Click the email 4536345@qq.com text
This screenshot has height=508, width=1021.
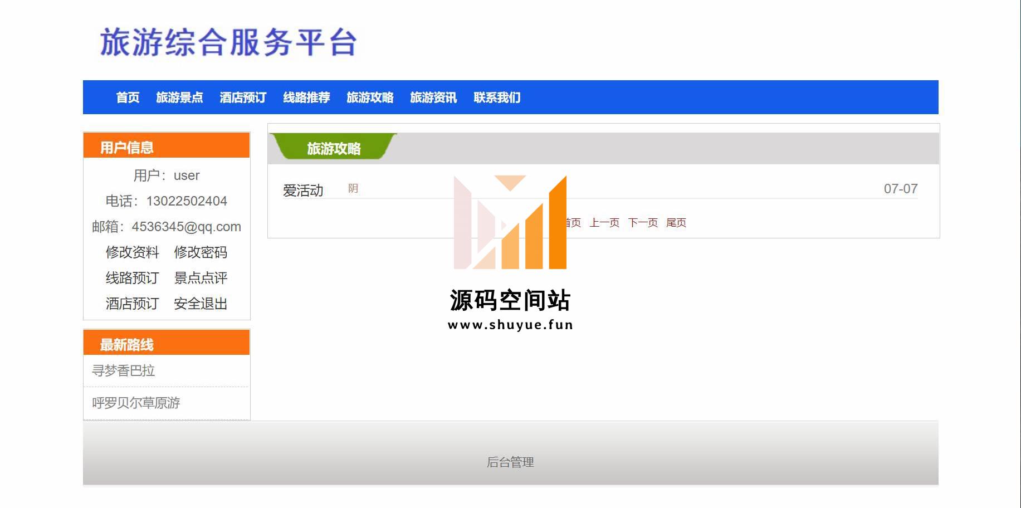186,227
